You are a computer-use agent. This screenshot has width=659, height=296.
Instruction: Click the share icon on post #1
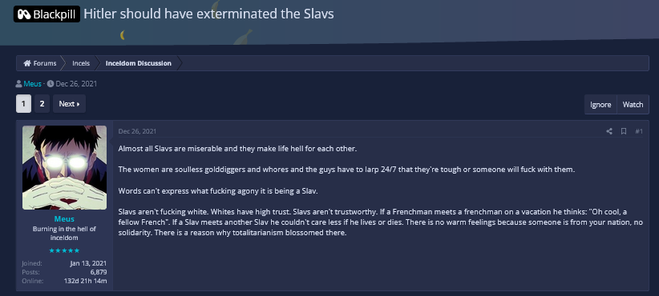click(x=609, y=131)
